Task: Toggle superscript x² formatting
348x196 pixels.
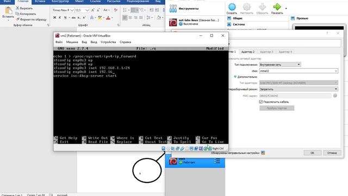Action: click(84, 17)
